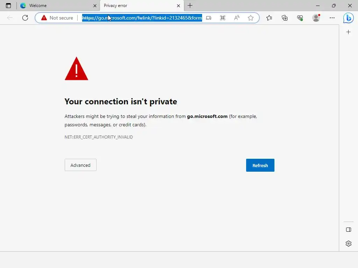Screen dimensions: 358x268
Task: Add this page to favorites star
Action: click(250, 18)
